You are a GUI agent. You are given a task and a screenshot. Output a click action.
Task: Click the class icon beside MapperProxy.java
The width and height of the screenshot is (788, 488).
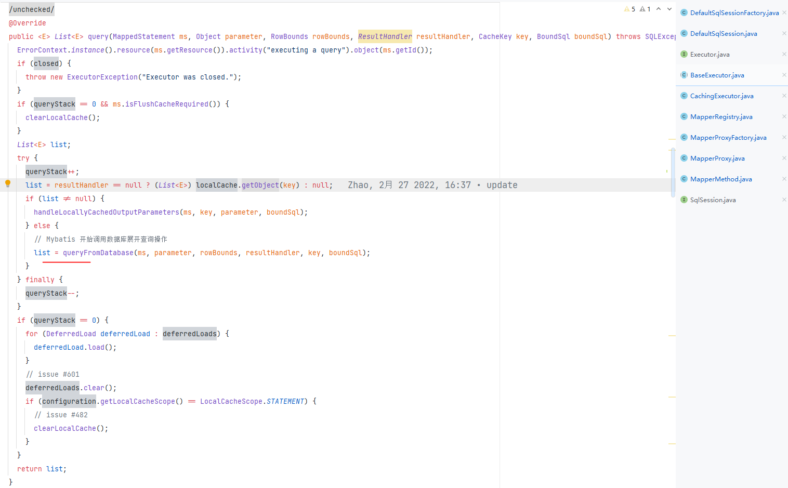(x=684, y=158)
